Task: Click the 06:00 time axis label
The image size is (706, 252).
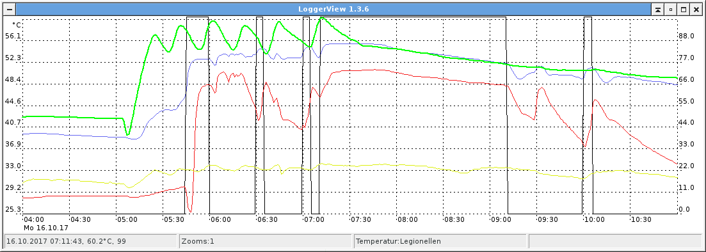Action: pyautogui.click(x=221, y=219)
